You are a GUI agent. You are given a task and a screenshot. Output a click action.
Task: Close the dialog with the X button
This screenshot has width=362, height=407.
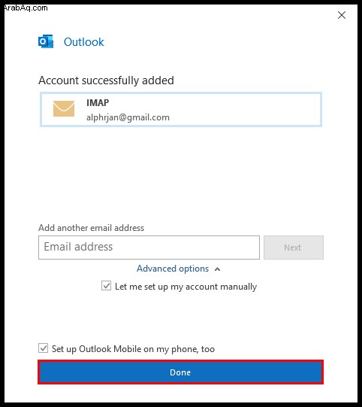coord(342,15)
